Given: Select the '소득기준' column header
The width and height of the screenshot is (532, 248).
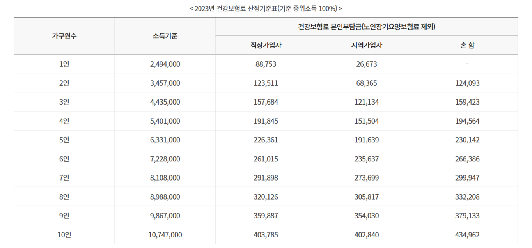Looking at the screenshot, I should [x=165, y=36].
